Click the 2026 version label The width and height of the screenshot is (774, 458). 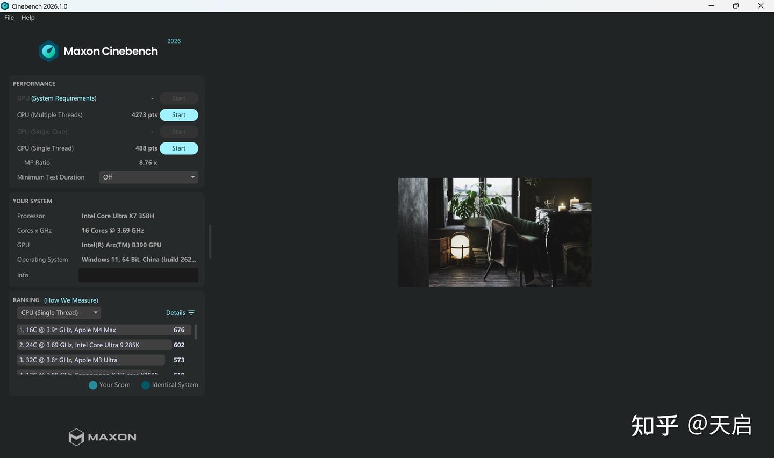[174, 41]
